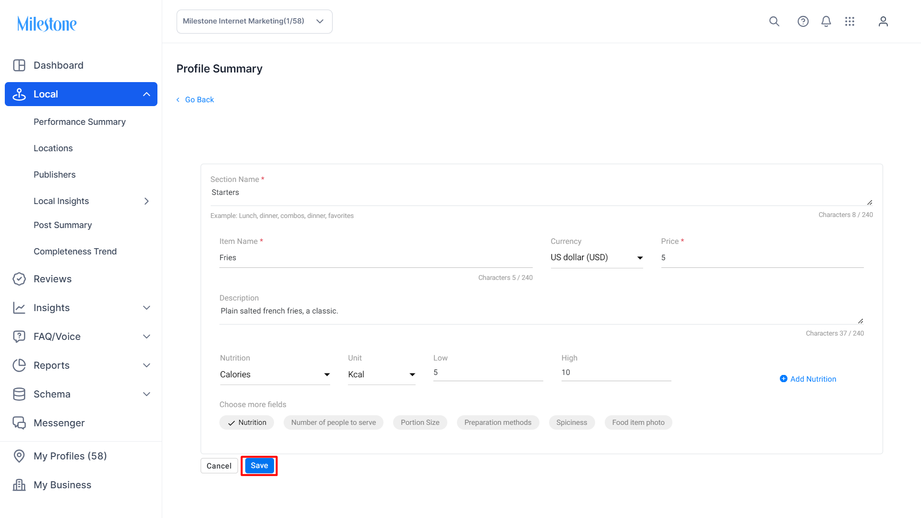
Task: Click the Cancel button
Action: click(x=219, y=466)
